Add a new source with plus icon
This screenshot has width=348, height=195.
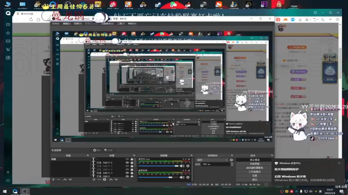click(94, 179)
